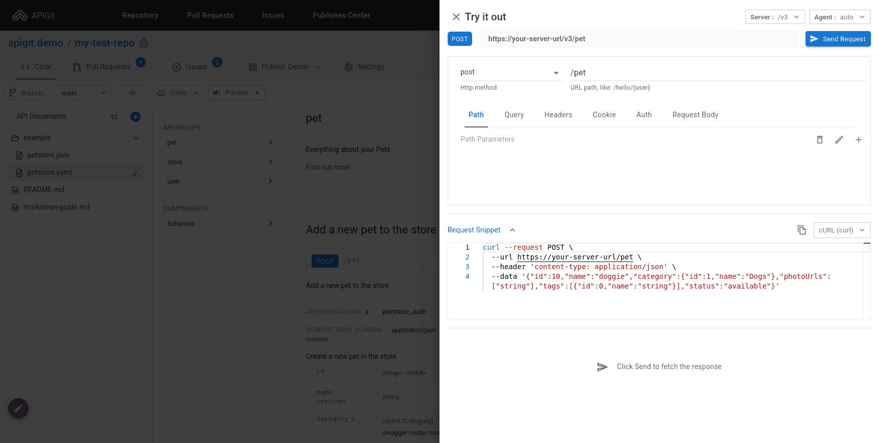Click the floating edit pencil button
The height and width of the screenshot is (443, 879).
(18, 408)
